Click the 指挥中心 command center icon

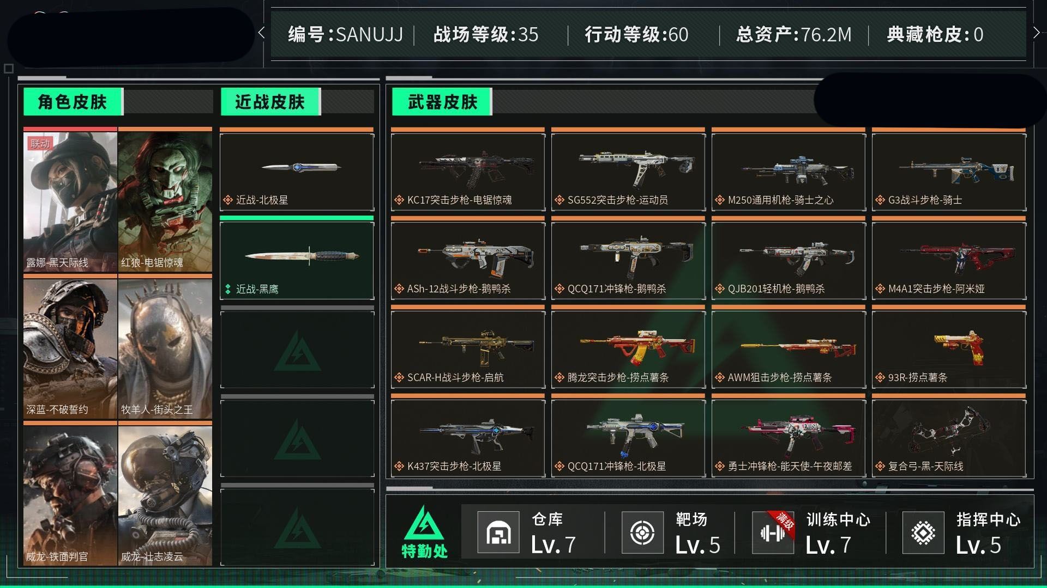pos(923,532)
